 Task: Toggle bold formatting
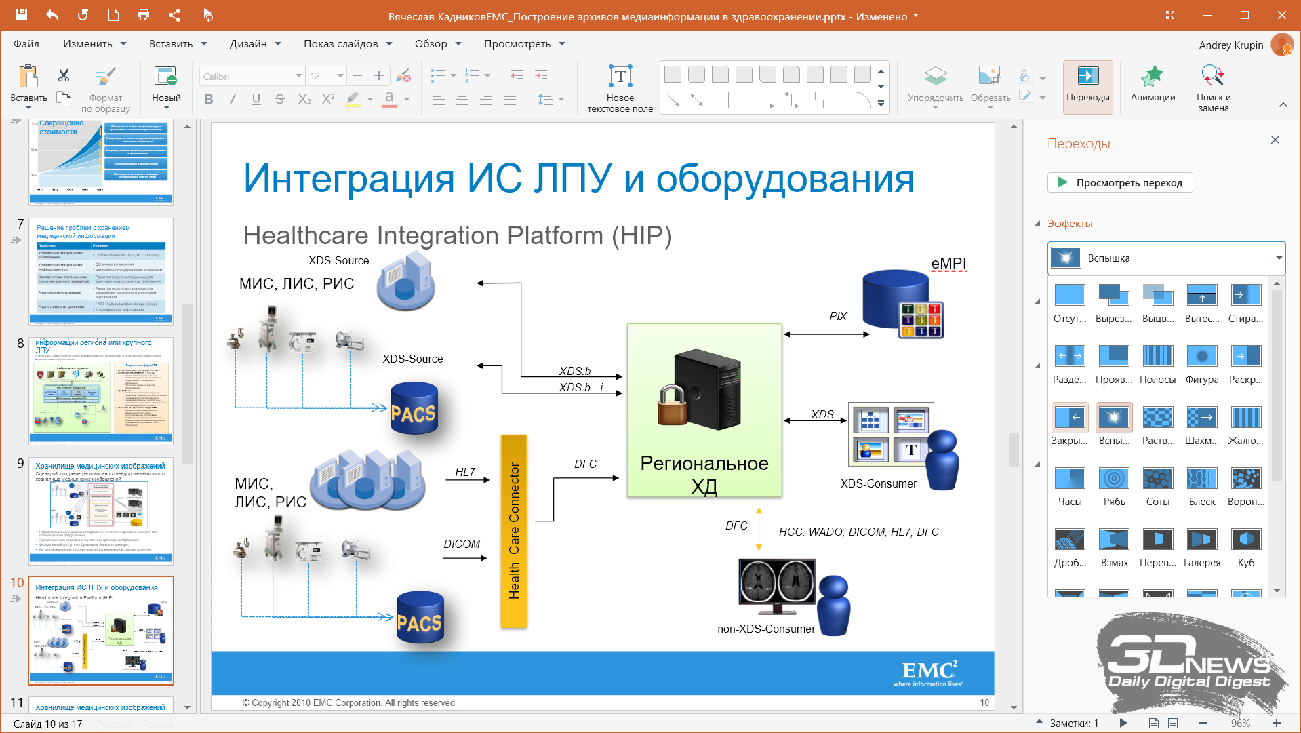click(x=209, y=99)
